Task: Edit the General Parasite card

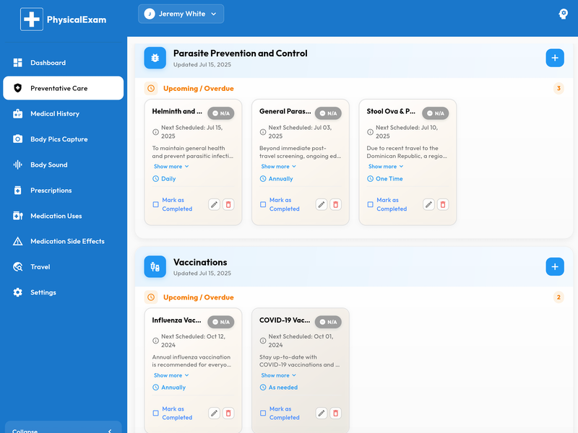Action: click(322, 204)
